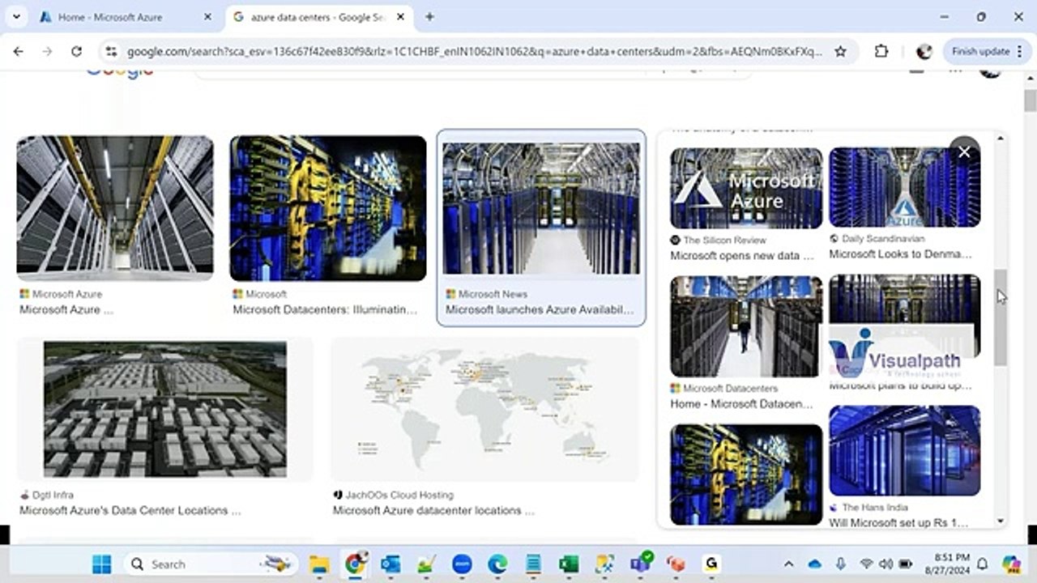Screen dimensions: 1037x583
Task: Click the main page vertical scrollbar thumb
Action: (x=1030, y=101)
